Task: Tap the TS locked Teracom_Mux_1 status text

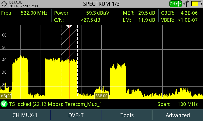Action: (x=56, y=104)
